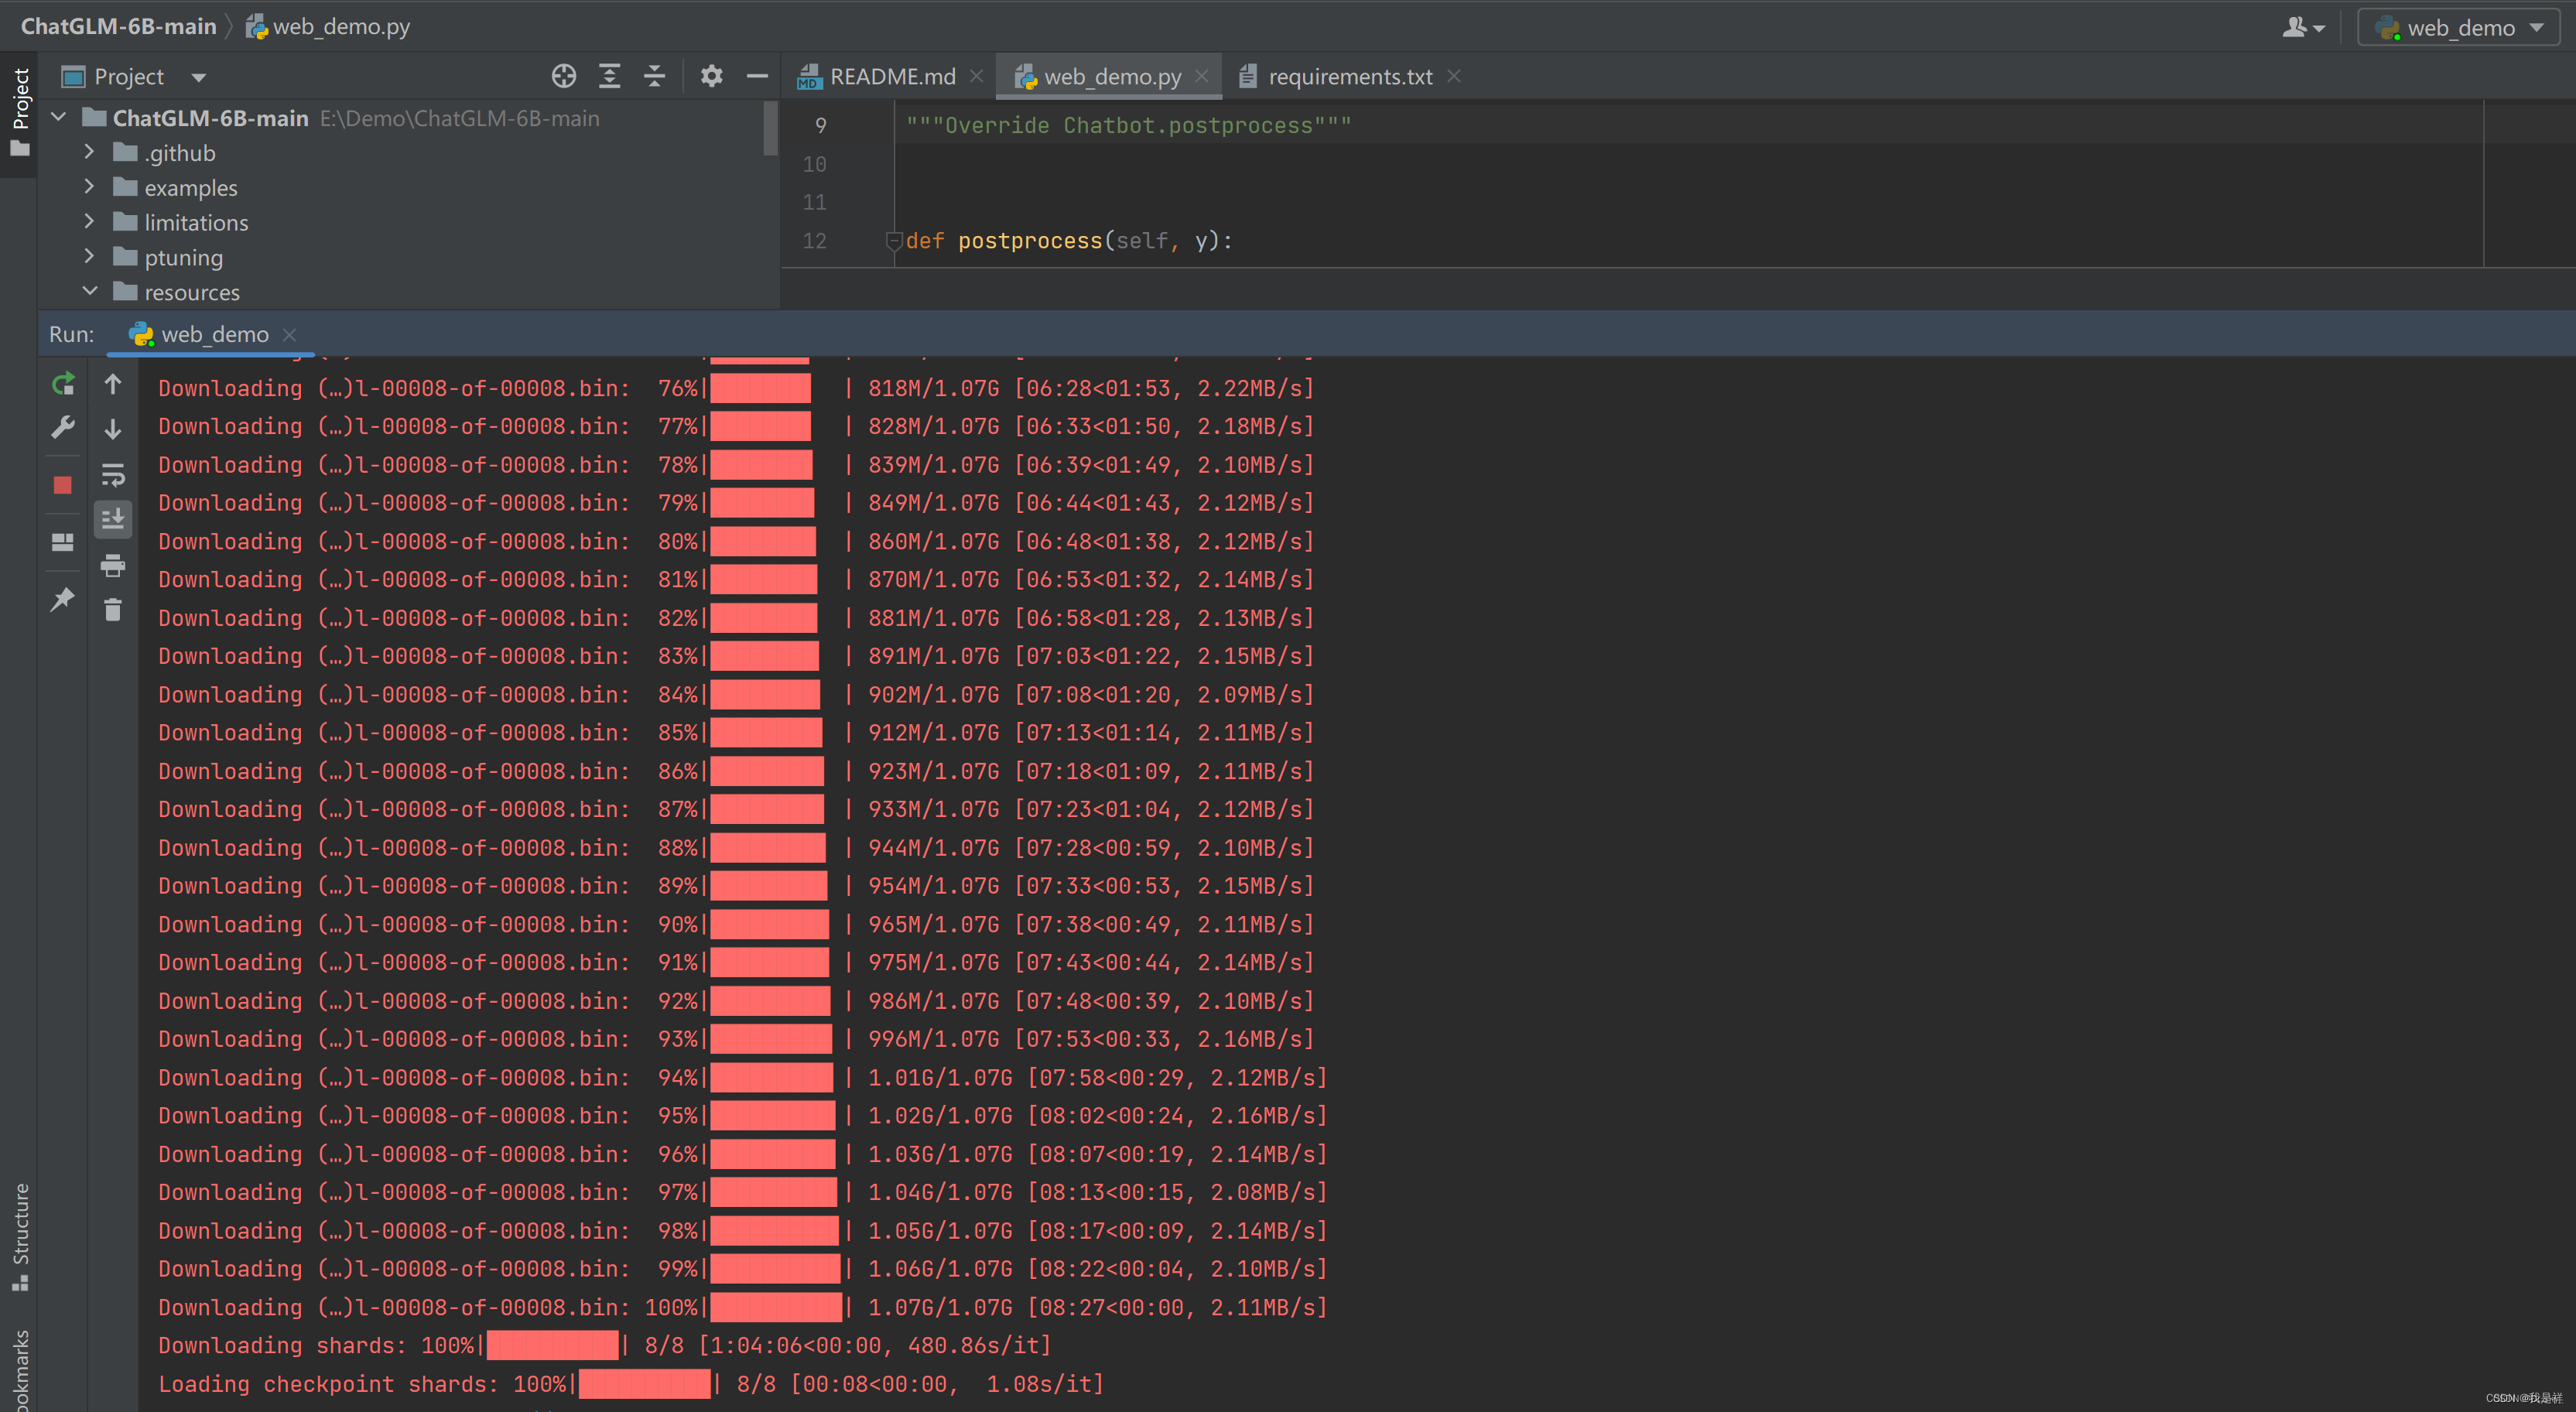The height and width of the screenshot is (1412, 2576).
Task: Toggle Scroll to End in console
Action: point(113,519)
